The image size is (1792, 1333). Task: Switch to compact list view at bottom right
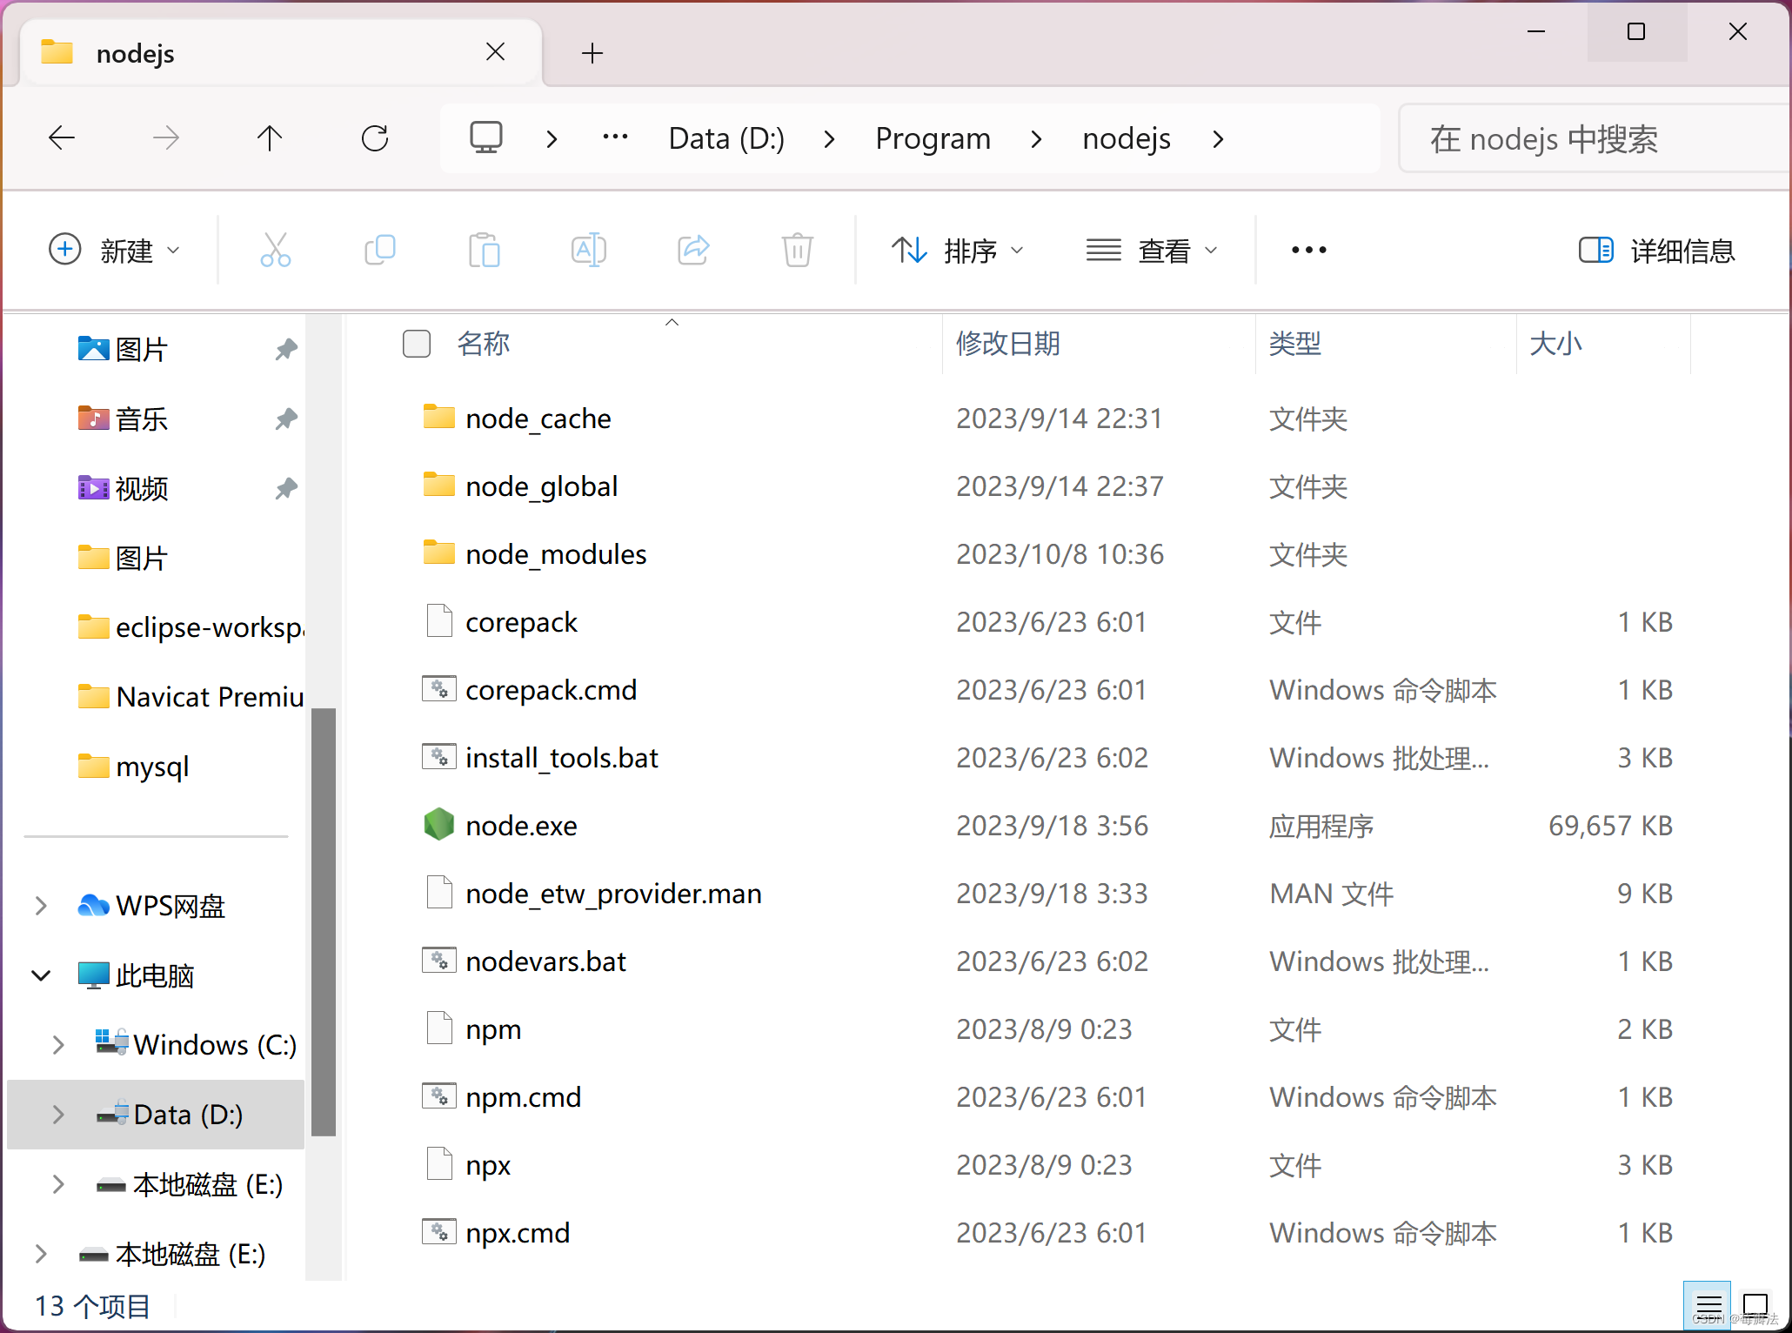click(1708, 1305)
